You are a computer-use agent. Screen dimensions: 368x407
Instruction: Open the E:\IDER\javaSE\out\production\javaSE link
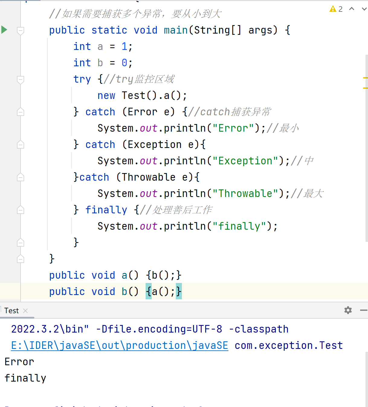120,346
